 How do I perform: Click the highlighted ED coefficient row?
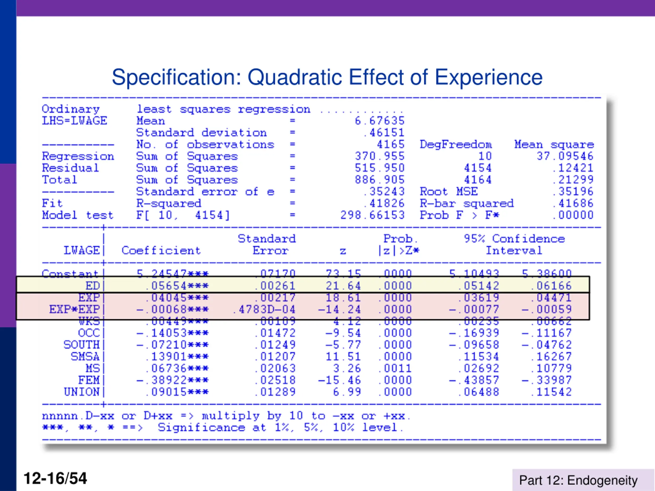pyautogui.click(x=303, y=285)
